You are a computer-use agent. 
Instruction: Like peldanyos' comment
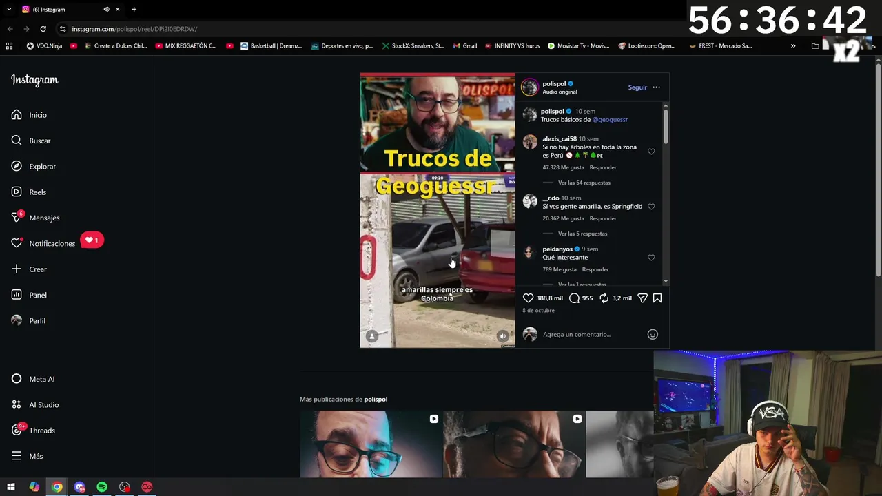651,258
